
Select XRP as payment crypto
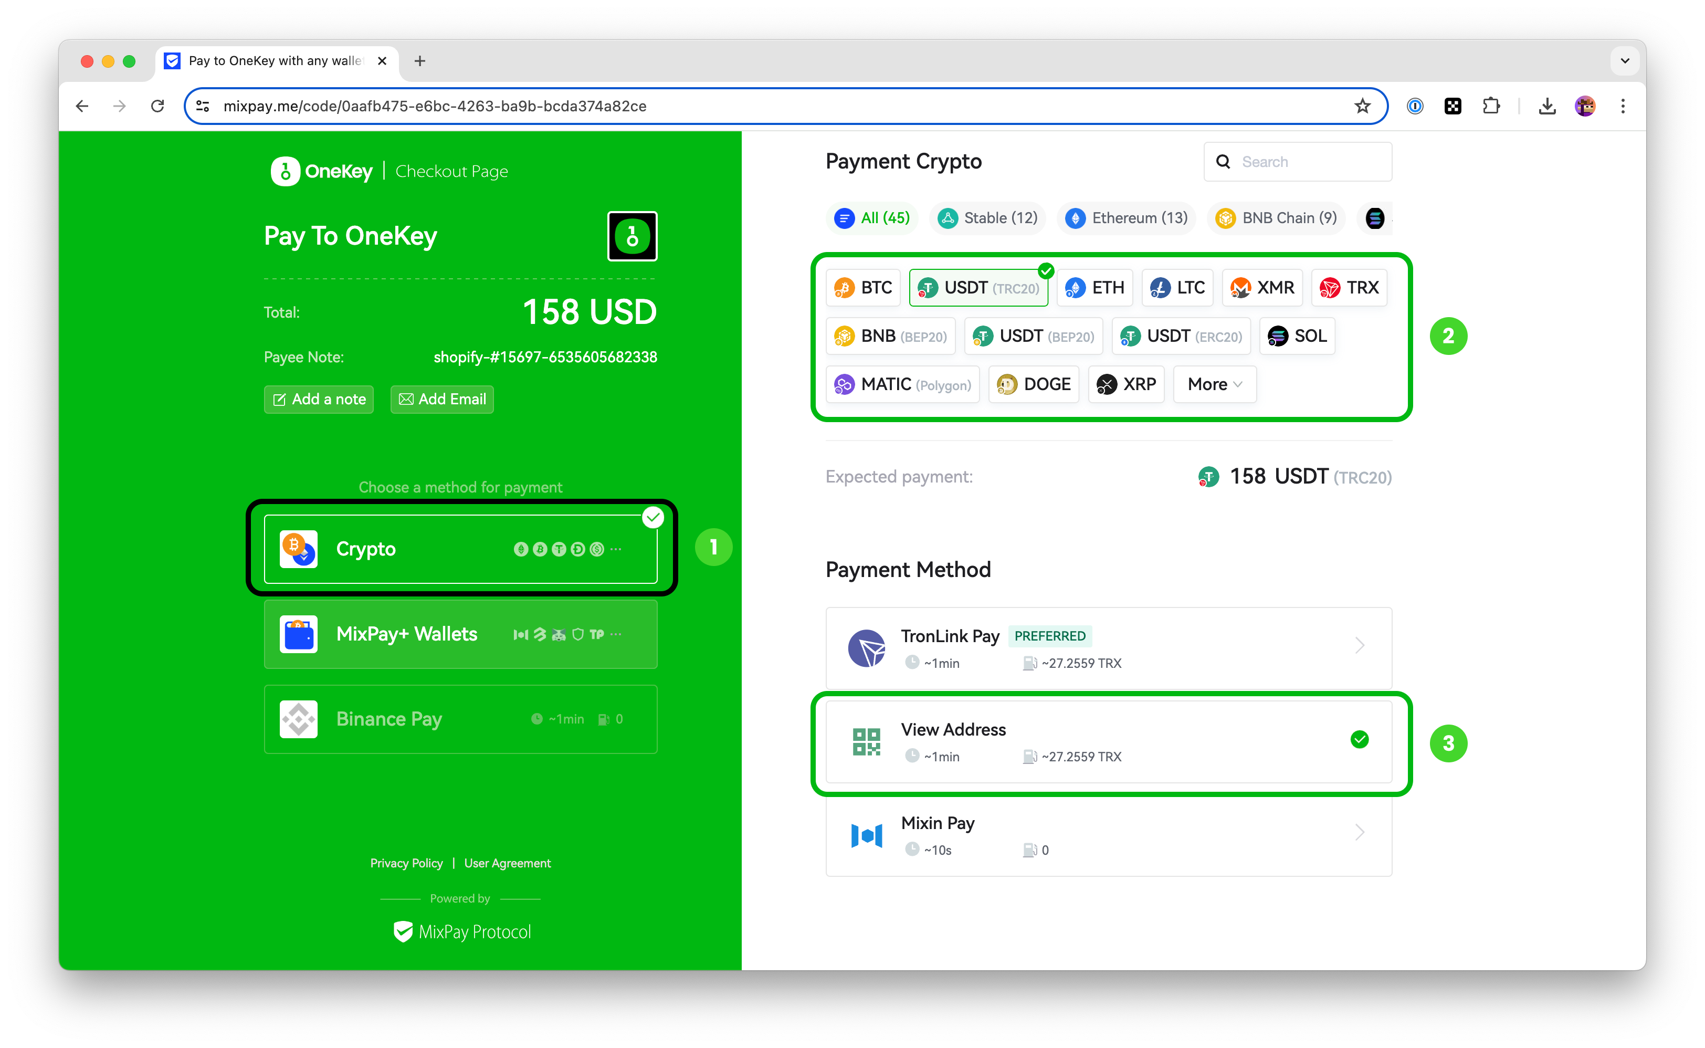(x=1127, y=385)
